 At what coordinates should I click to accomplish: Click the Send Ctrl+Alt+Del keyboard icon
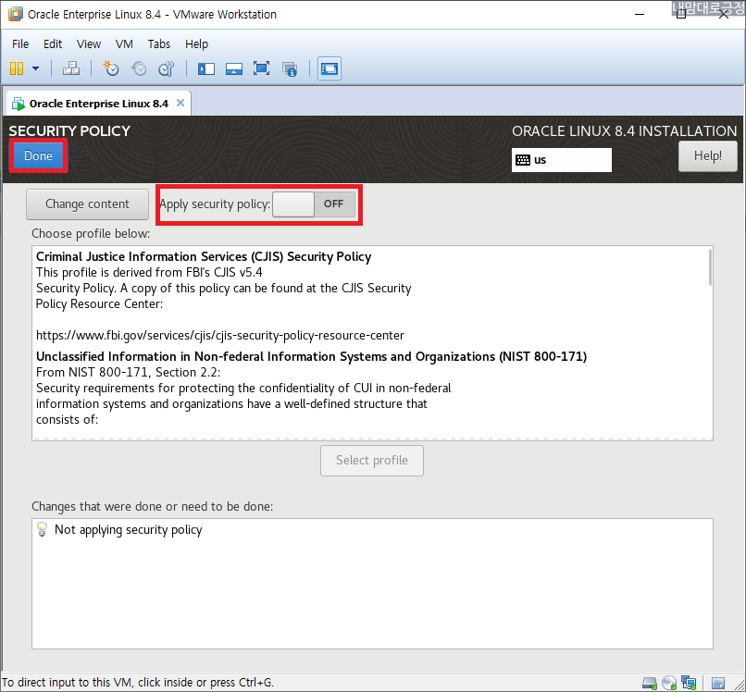coord(71,68)
